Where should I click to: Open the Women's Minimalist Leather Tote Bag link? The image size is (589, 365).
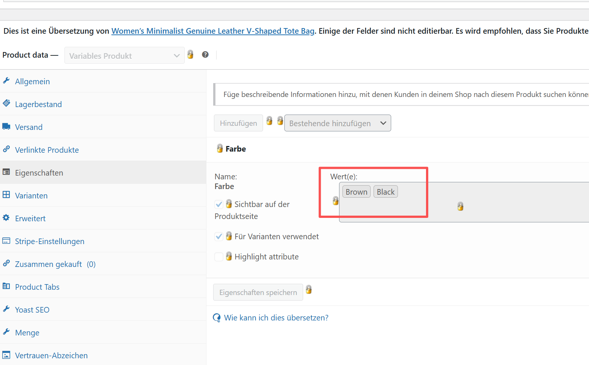(213, 31)
